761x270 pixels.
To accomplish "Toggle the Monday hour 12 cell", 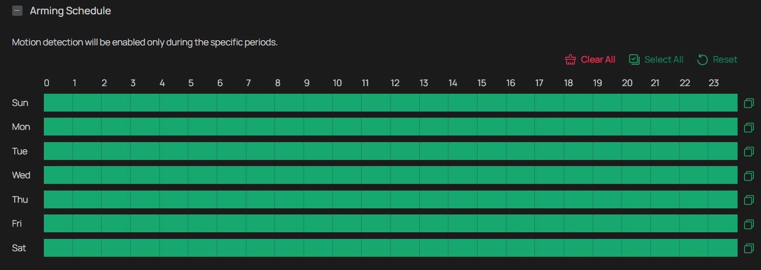I will [x=405, y=126].
